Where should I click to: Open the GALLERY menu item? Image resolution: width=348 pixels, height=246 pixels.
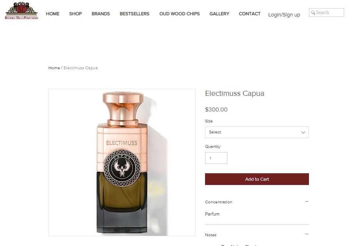point(219,14)
